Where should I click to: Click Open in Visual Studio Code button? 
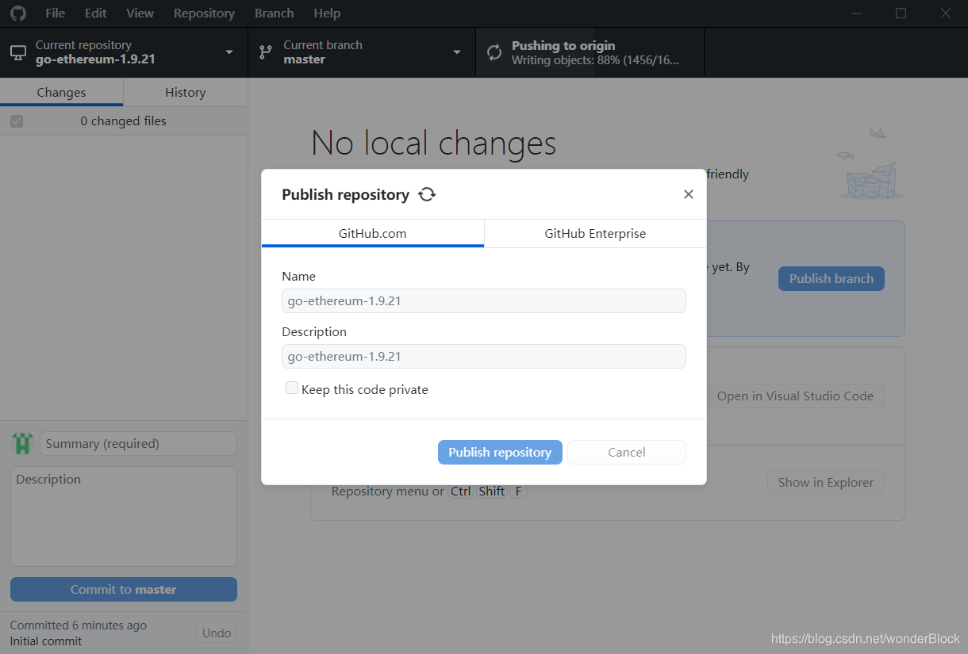(795, 396)
